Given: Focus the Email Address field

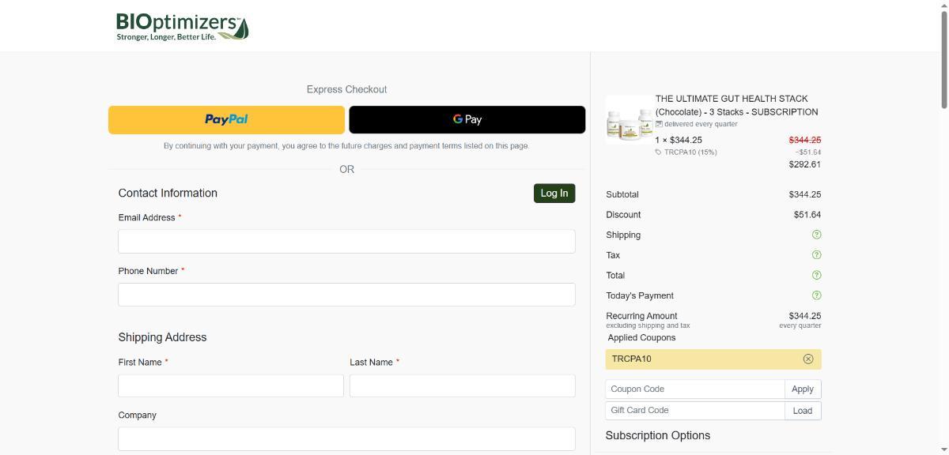Looking at the screenshot, I should click(x=346, y=242).
